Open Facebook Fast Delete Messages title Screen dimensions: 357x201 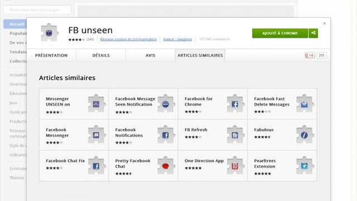(x=272, y=102)
